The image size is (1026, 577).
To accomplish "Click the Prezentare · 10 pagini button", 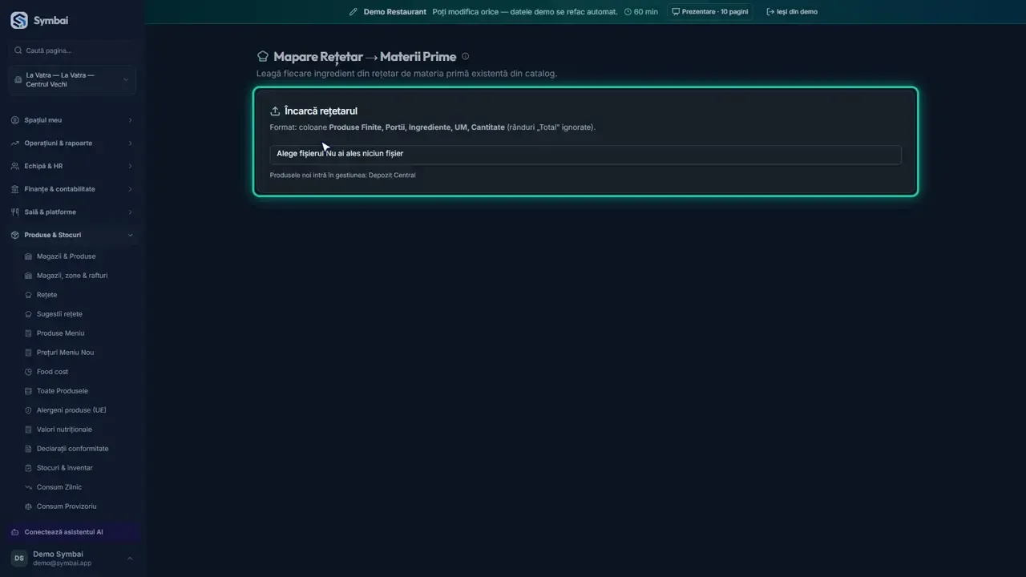I will tap(710, 12).
